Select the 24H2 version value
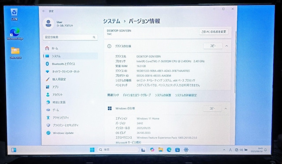Viewport: 282px width, 164px height. [140, 124]
